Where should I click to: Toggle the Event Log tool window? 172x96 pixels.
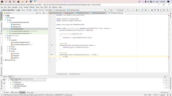tap(165, 93)
